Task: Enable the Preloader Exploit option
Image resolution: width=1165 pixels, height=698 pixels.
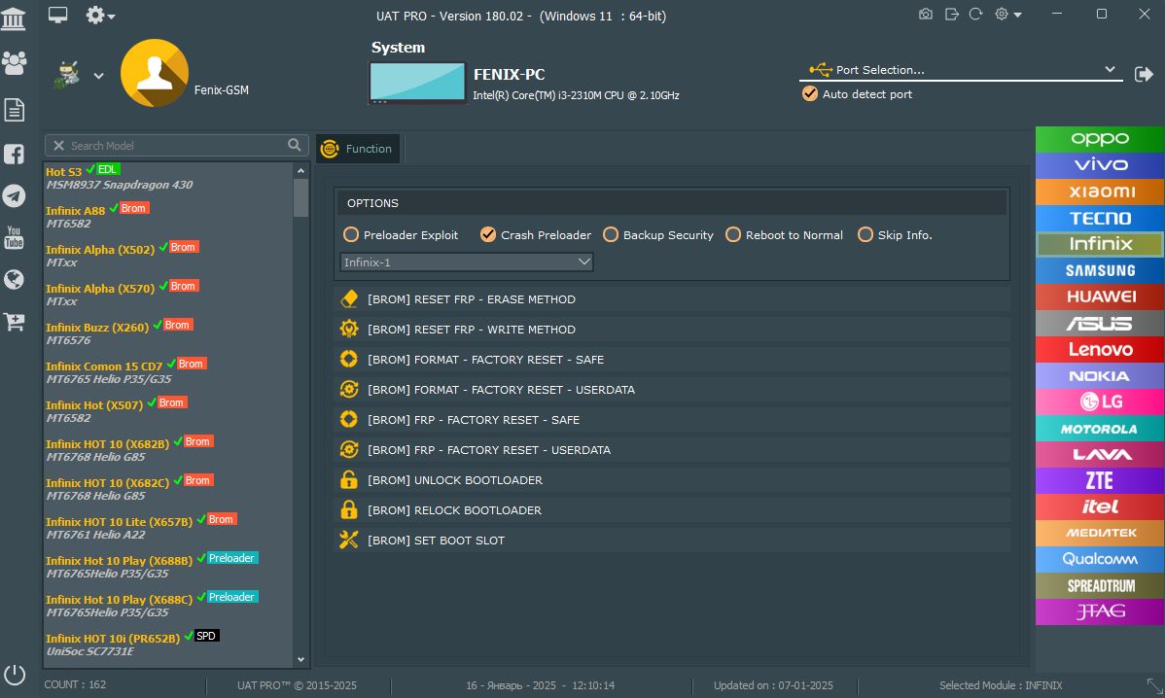Action: [x=351, y=234]
